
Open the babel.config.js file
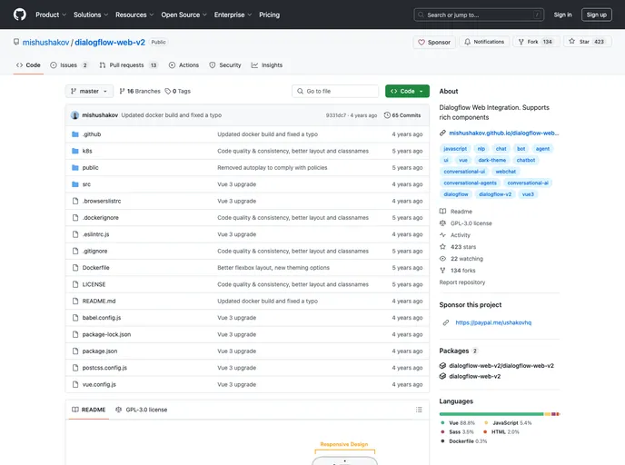[102, 318]
